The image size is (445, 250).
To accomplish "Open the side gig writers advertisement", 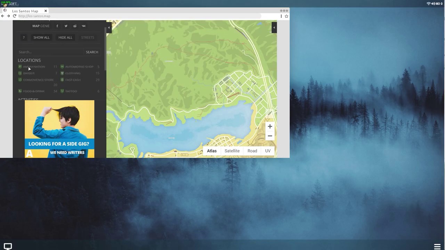I will (59, 129).
